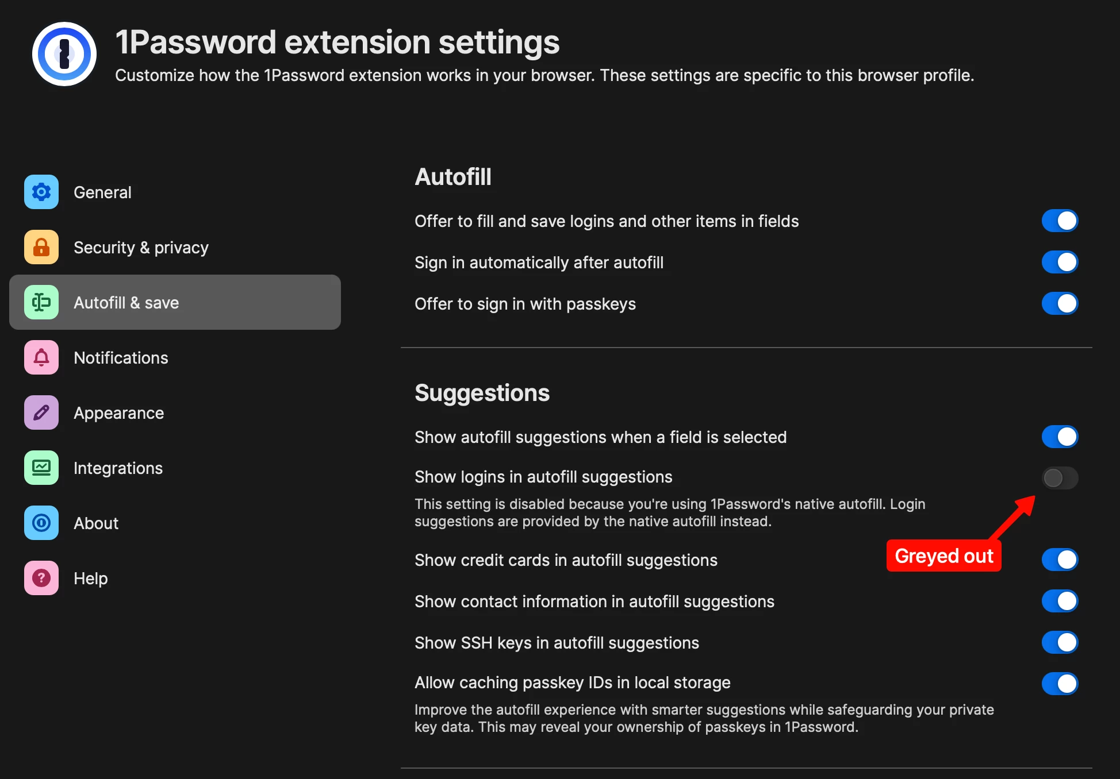Switch to Appearance settings

coord(175,412)
